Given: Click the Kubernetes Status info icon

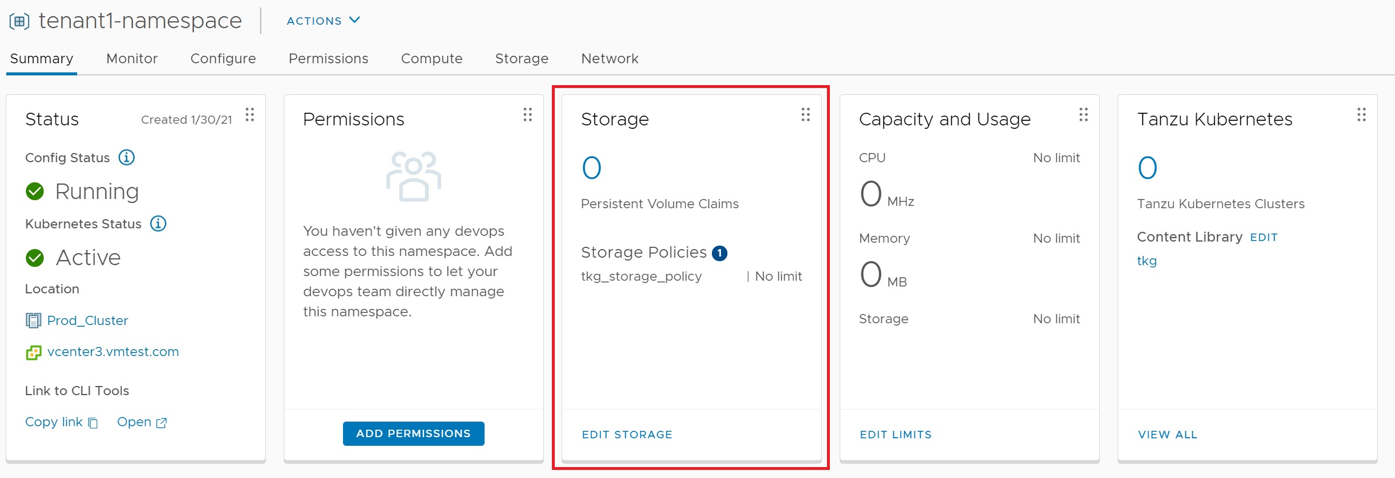Looking at the screenshot, I should click(158, 224).
